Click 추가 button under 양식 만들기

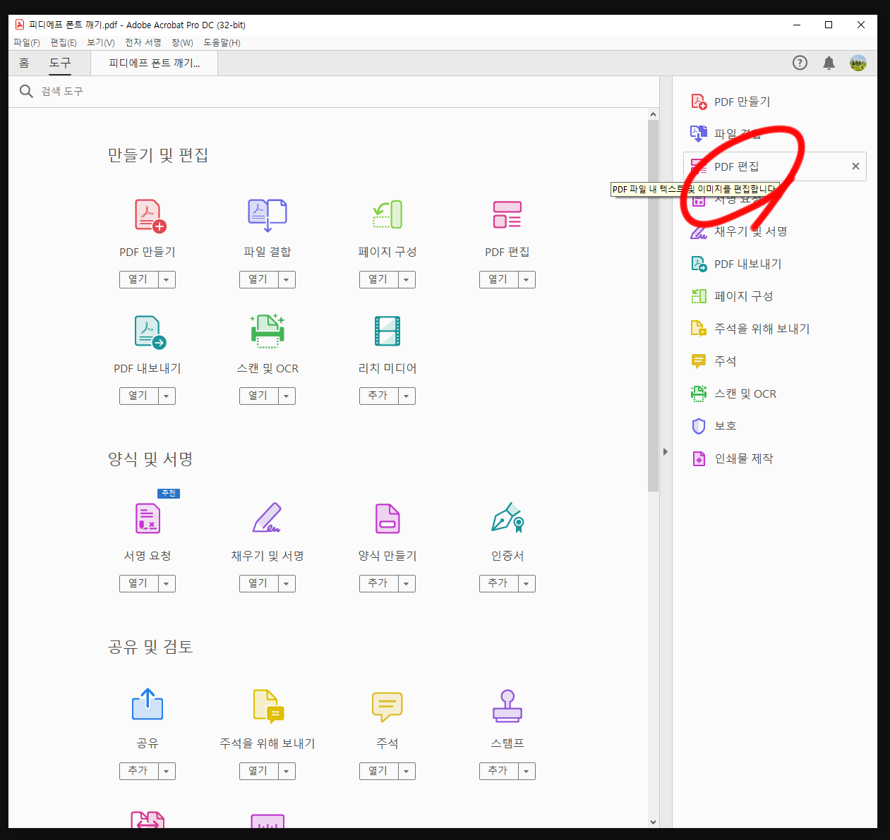[x=379, y=583]
